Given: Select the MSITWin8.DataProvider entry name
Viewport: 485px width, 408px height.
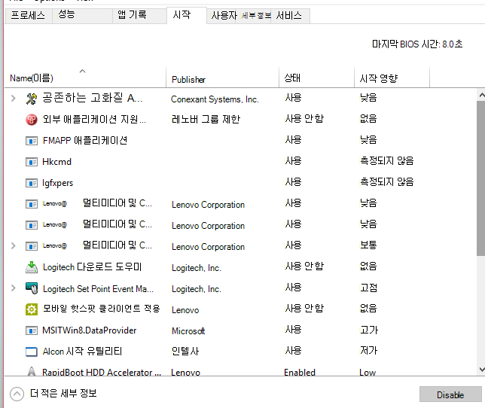Looking at the screenshot, I should click(90, 330).
